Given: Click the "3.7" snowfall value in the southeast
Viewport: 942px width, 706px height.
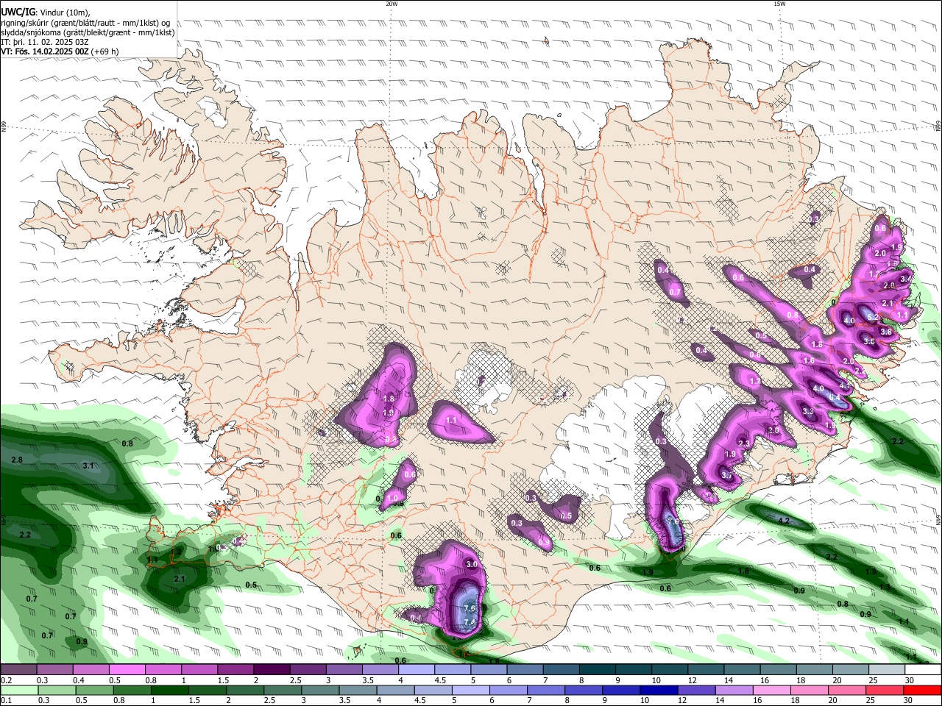Looking at the screenshot, I should click(727, 475).
